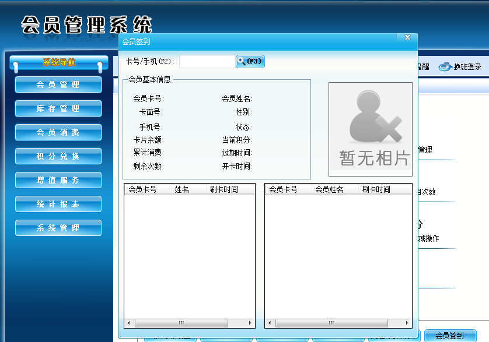
Task: Open 系统管理 from the sidebar
Action: [x=58, y=228]
